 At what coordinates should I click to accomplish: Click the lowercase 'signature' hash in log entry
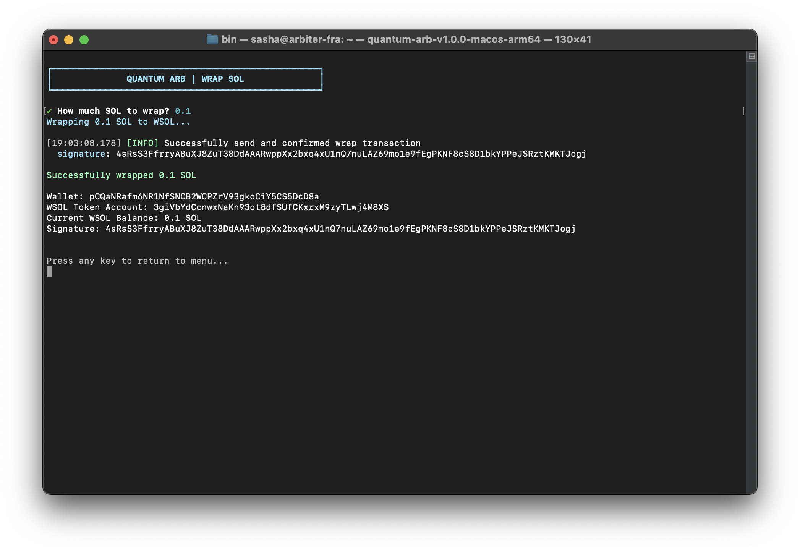click(x=351, y=154)
